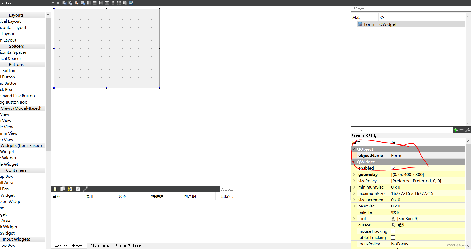
Task: Enable the mouseTracking checkbox
Action: tap(393, 231)
